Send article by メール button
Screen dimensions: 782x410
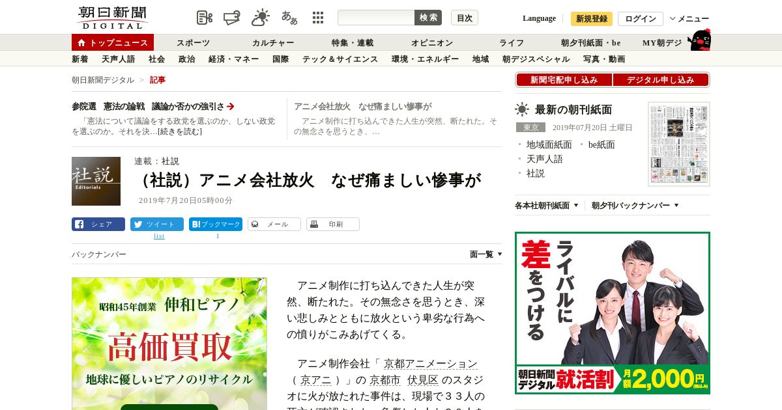point(274,224)
